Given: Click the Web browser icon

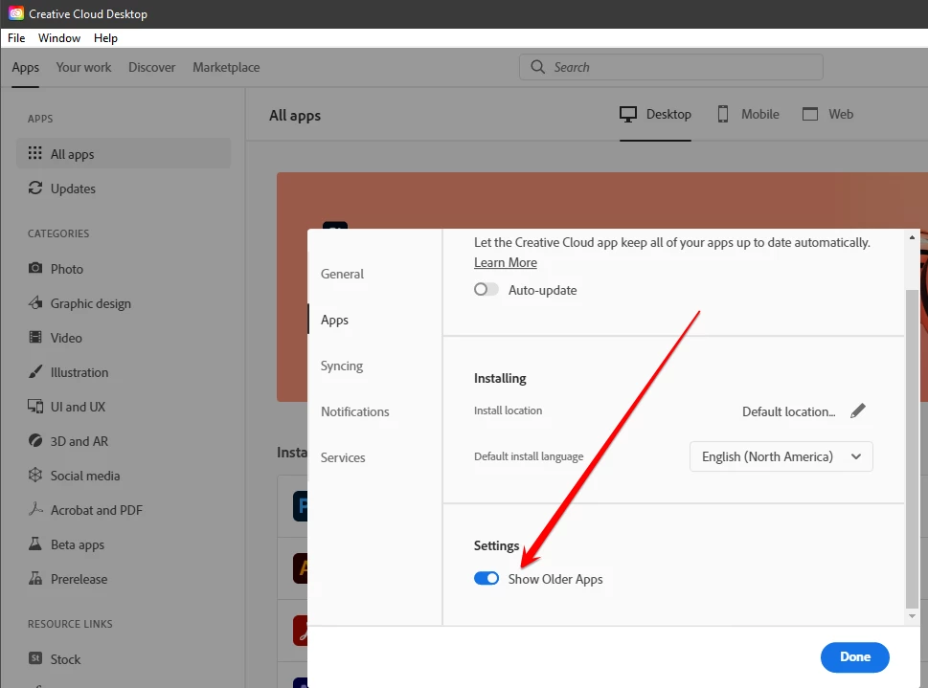Looking at the screenshot, I should [x=809, y=114].
